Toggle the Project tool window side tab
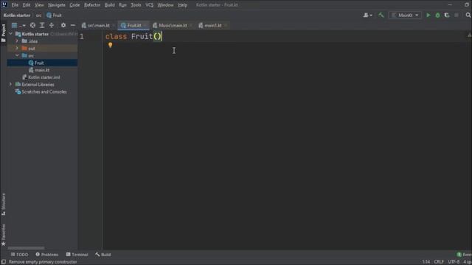Screen dimensions: 472x265 click(x=4, y=32)
